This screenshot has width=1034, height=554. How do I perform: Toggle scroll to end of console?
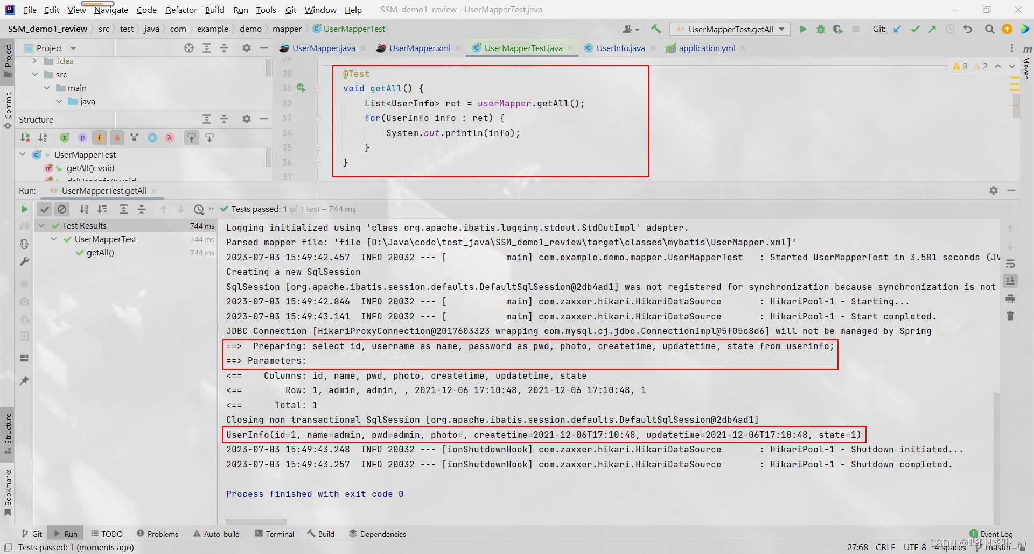coord(1010,281)
